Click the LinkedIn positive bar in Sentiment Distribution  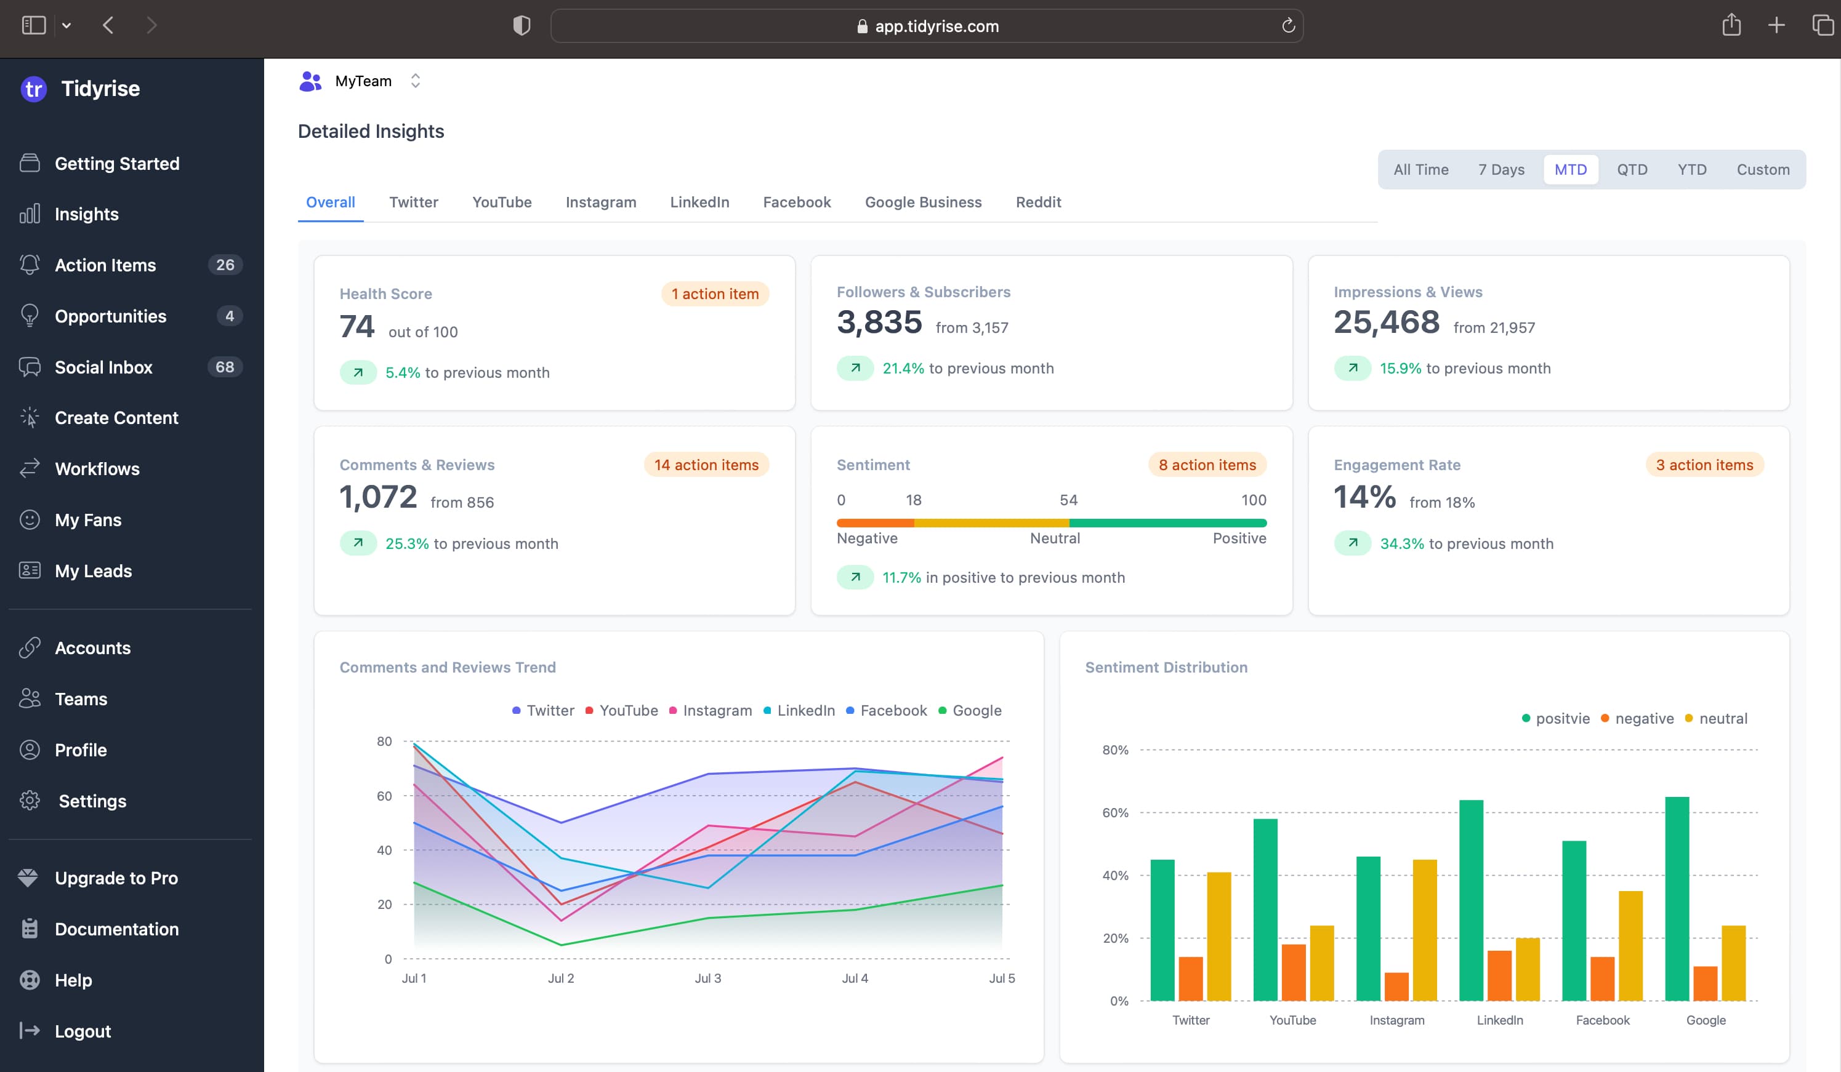1472,900
